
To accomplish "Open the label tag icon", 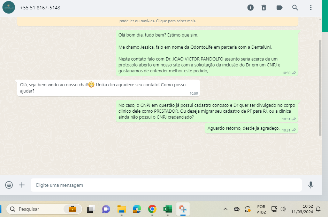I will (x=279, y=8).
